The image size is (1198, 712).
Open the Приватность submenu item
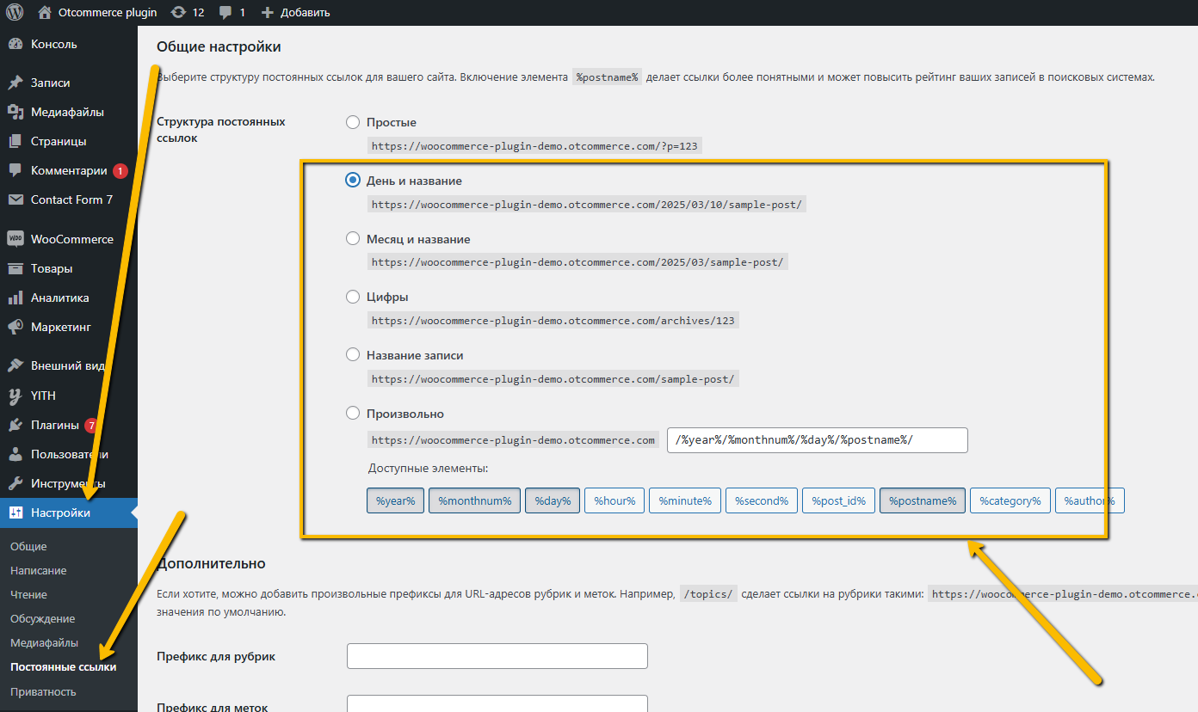coord(43,692)
